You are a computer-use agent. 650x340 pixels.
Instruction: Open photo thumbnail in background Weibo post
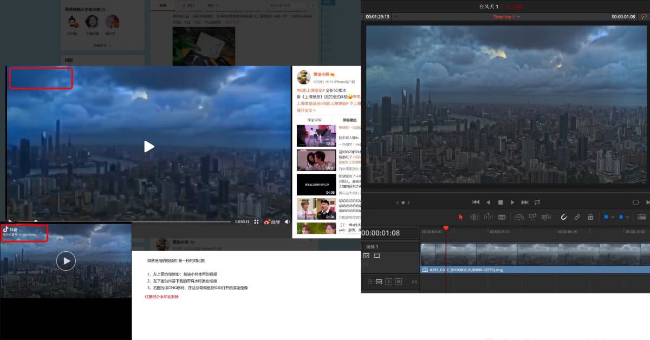(204, 46)
